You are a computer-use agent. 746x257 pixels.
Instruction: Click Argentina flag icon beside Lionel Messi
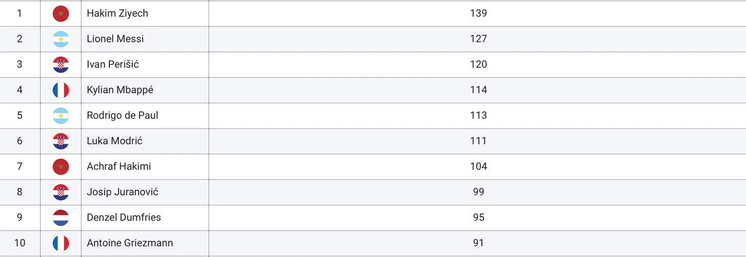pos(61,39)
